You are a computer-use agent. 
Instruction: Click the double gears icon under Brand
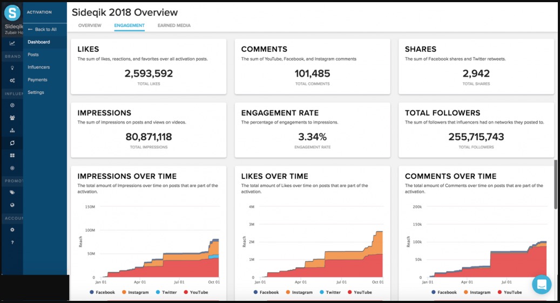[12, 80]
